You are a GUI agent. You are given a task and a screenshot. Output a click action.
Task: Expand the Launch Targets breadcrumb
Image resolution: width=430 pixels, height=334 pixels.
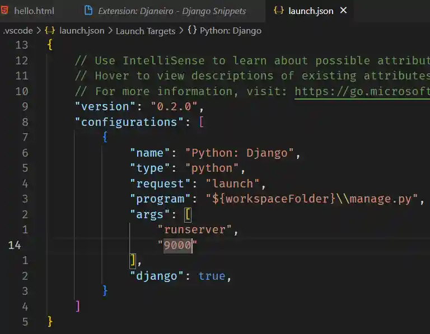click(x=145, y=31)
